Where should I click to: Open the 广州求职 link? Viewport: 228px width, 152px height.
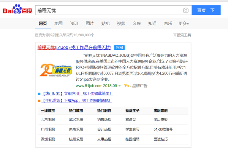point(48,129)
